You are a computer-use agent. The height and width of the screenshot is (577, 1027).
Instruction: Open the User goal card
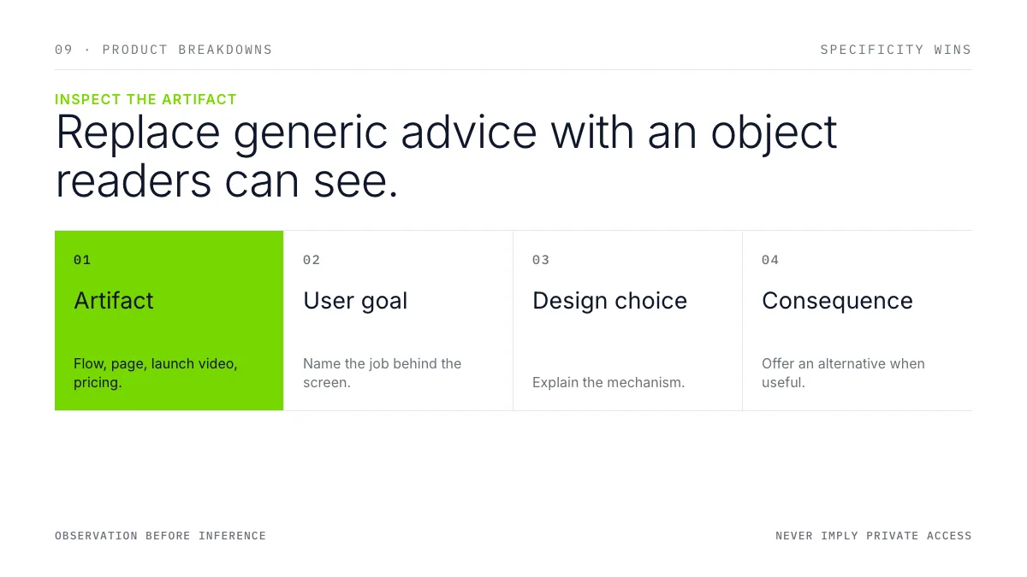click(399, 321)
